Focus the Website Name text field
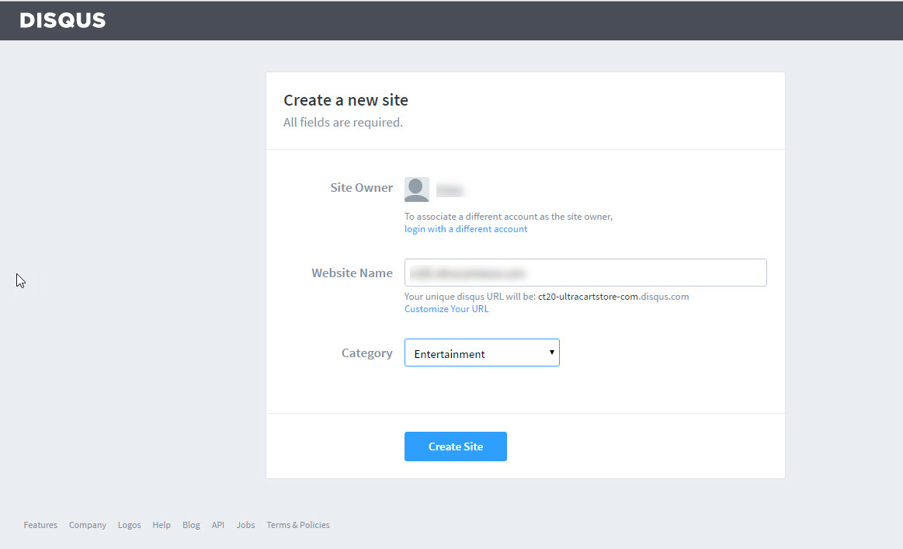Image resolution: width=903 pixels, height=549 pixels. [585, 273]
